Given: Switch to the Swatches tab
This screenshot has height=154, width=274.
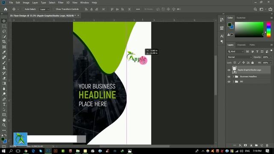Looking at the screenshot, I should [241, 18].
